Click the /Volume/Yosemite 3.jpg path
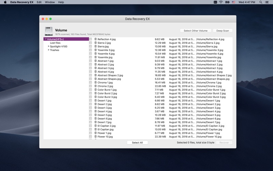 tap(210, 50)
